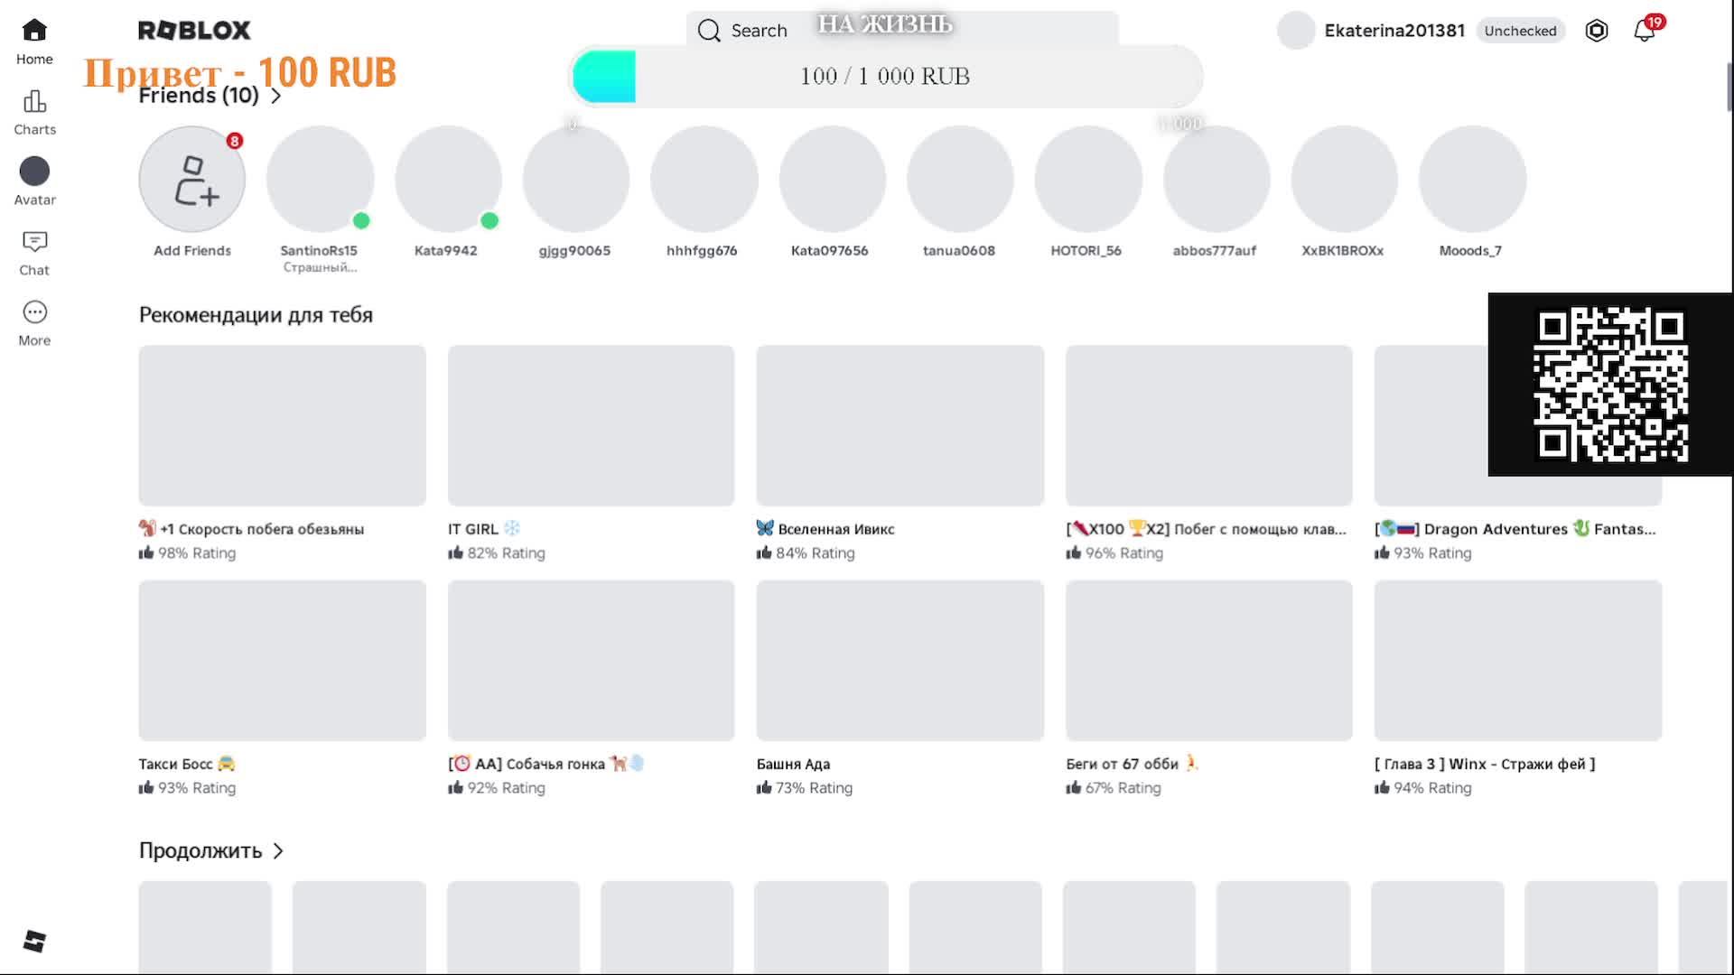Show the More menu

point(34,323)
